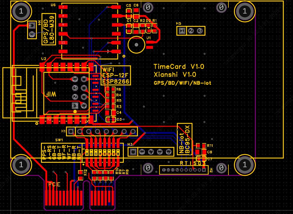293x214 pixels.
Task: Click the U1 designator label
Action: tap(149, 38)
